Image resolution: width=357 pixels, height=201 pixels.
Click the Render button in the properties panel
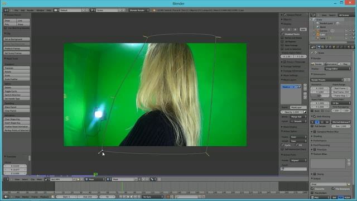pyautogui.click(x=317, y=64)
